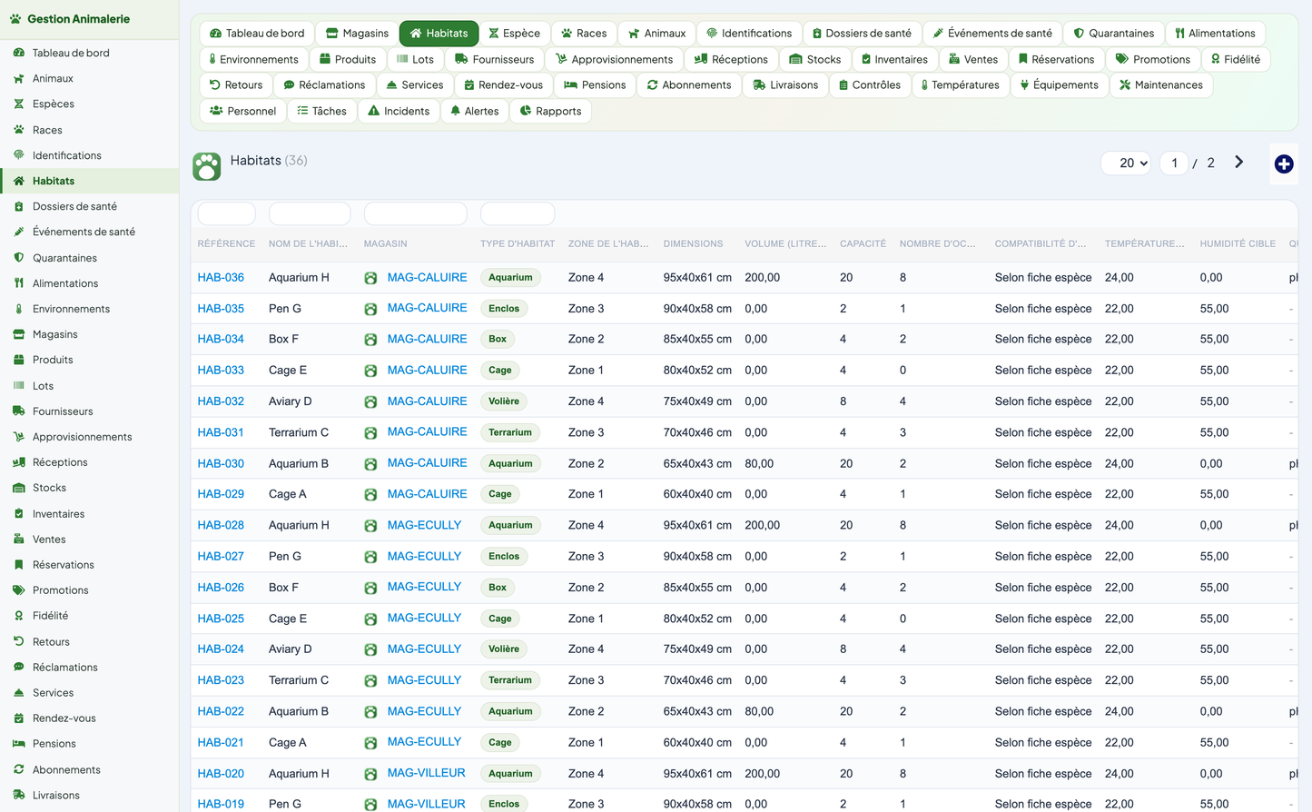The height and width of the screenshot is (812, 1312).
Task: Click the Référence filter input field
Action: 226,213
